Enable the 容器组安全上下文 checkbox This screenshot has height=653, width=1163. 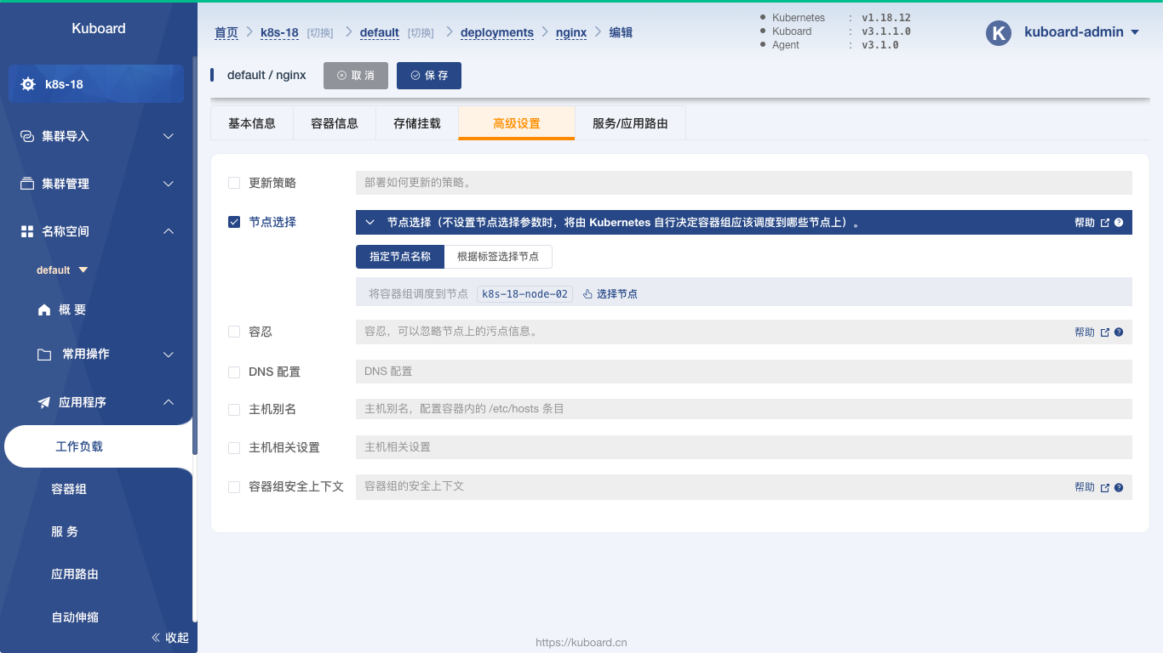[234, 487]
